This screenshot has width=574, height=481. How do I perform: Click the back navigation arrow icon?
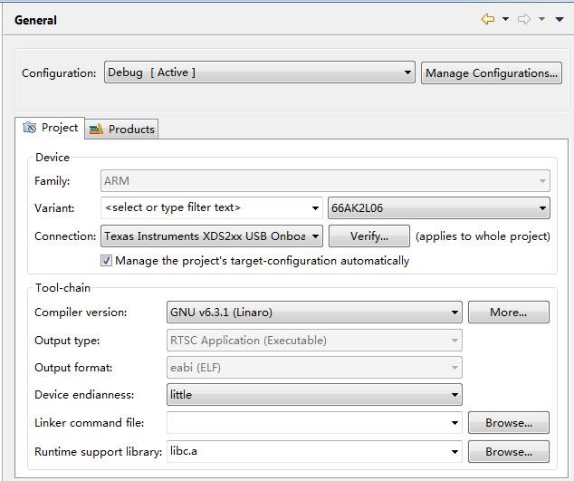(488, 19)
